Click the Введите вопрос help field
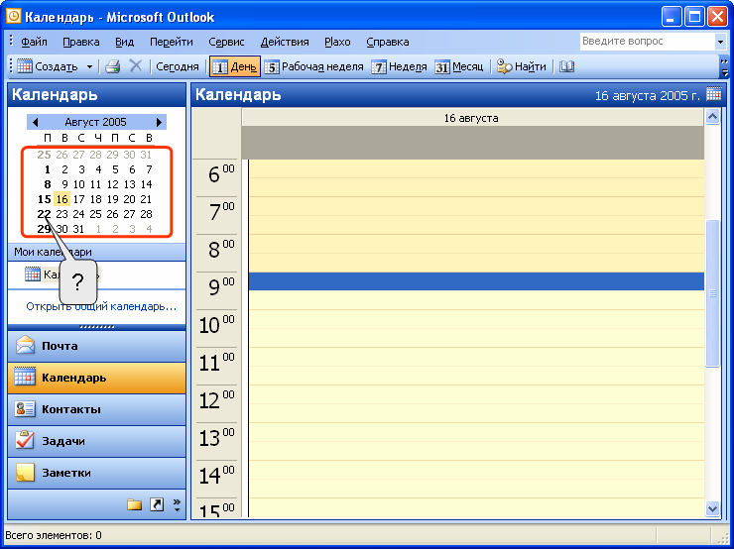Viewport: 734px width, 549px height. coord(648,42)
